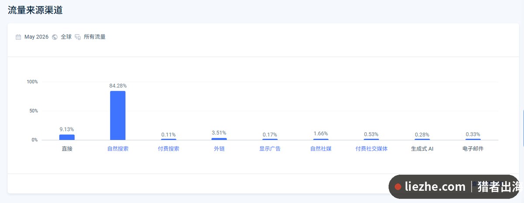
Task: Open the 外链 channel link
Action: [219, 149]
